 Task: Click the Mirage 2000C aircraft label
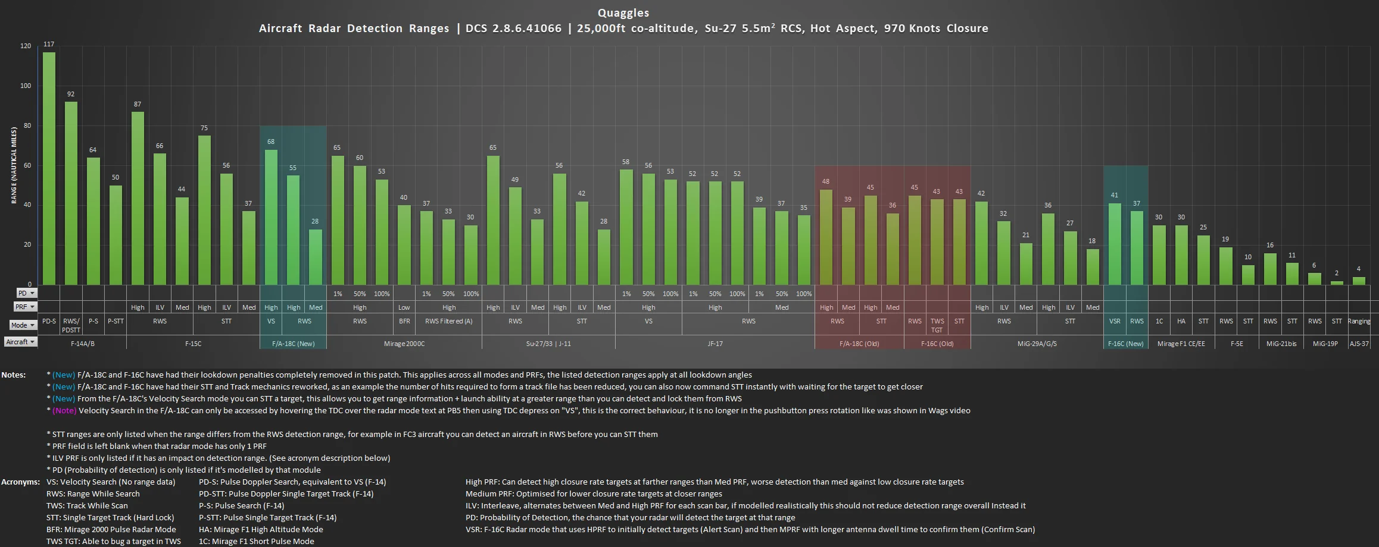404,344
